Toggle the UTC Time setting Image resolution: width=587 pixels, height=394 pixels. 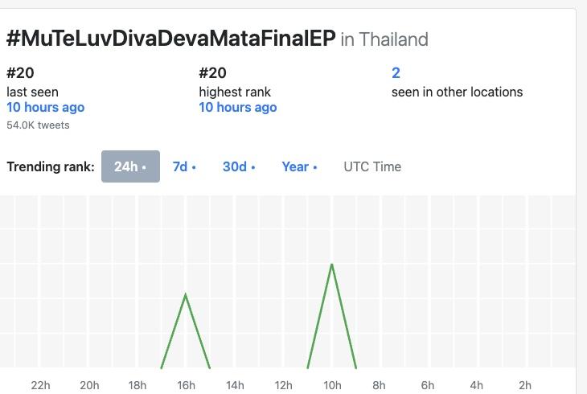coord(372,166)
